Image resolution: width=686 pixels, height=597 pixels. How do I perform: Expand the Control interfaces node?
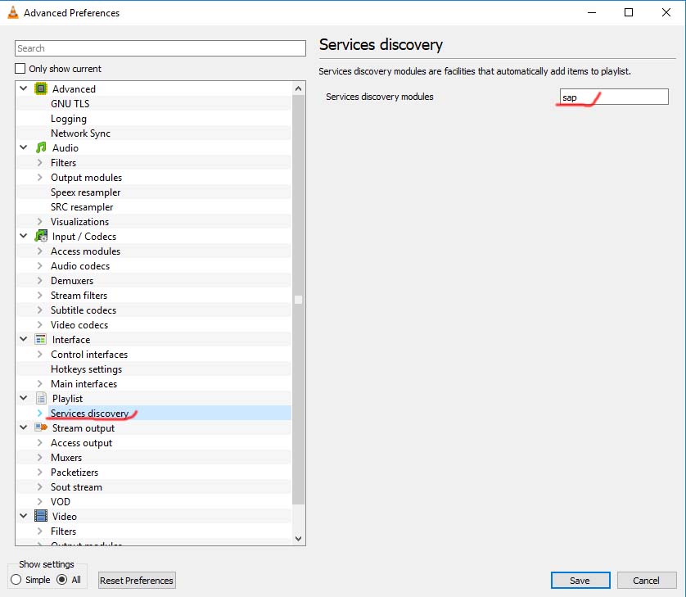pyautogui.click(x=40, y=354)
